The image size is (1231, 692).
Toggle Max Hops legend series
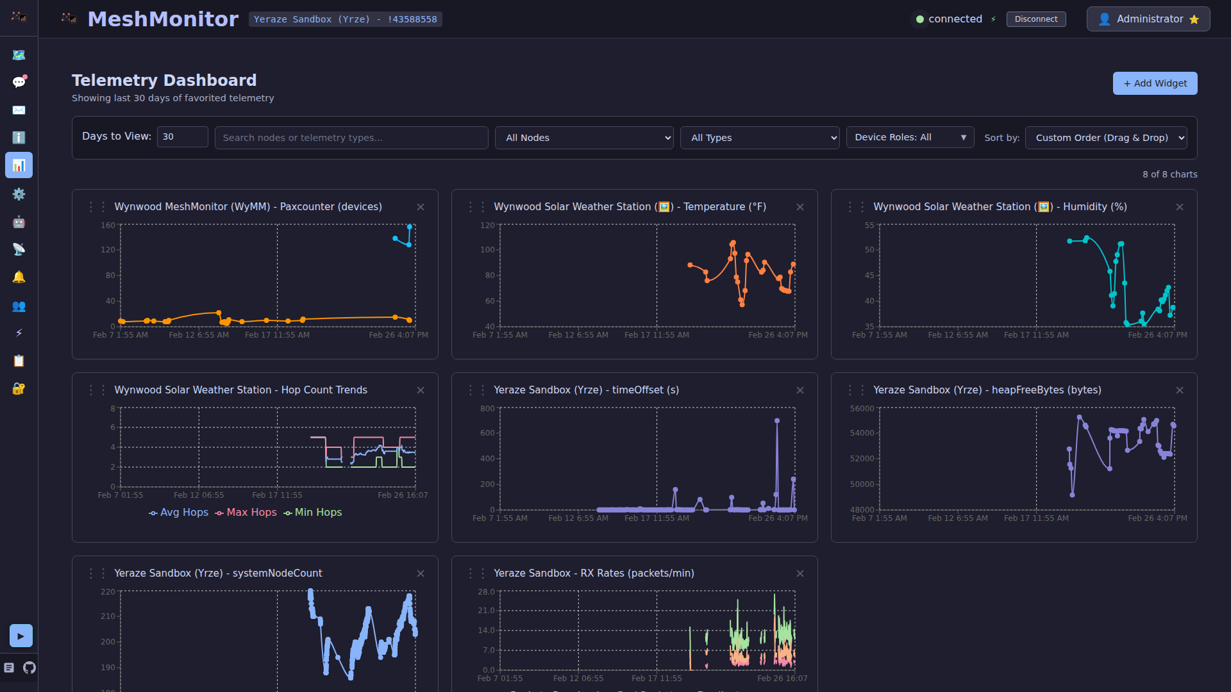coord(246,513)
